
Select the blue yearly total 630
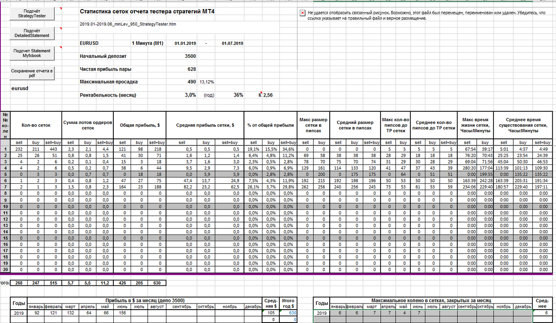pos(288,313)
